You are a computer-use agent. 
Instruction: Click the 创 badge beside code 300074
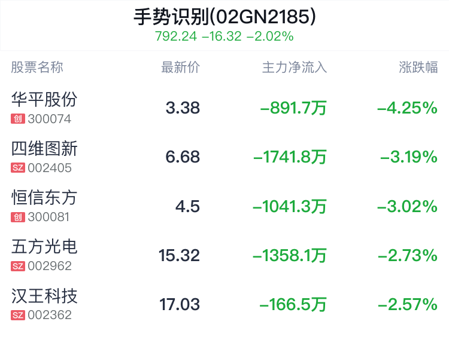point(17,119)
